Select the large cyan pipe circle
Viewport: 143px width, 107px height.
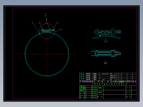pos(47,54)
